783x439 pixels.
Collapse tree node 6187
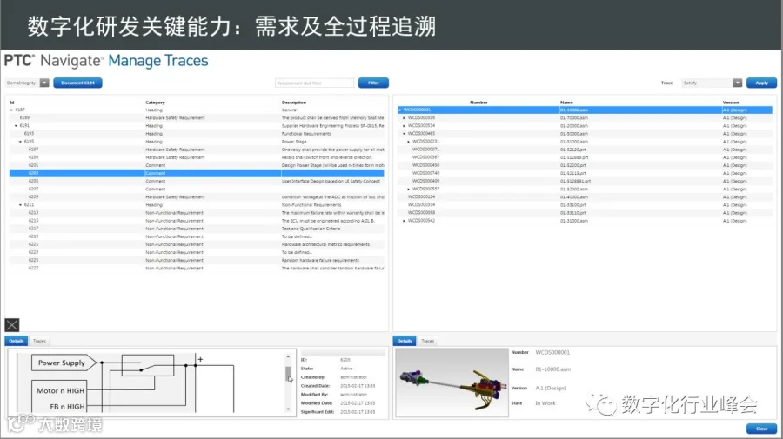pos(11,110)
